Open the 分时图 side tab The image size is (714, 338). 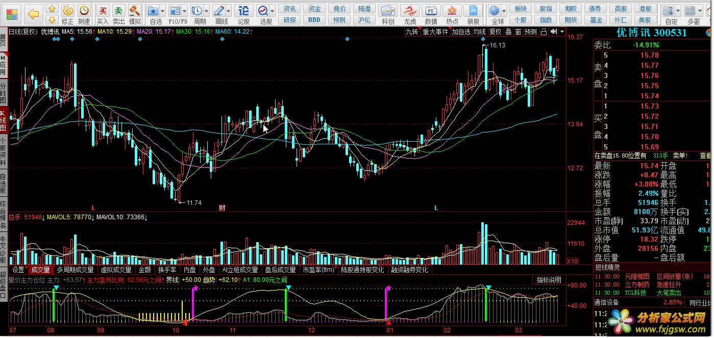(x=4, y=93)
